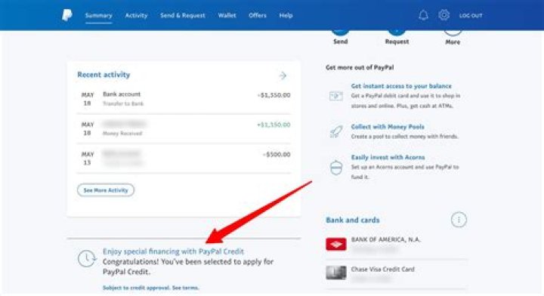
Task: Click the Acorns acorn icon
Action: [x=335, y=168]
